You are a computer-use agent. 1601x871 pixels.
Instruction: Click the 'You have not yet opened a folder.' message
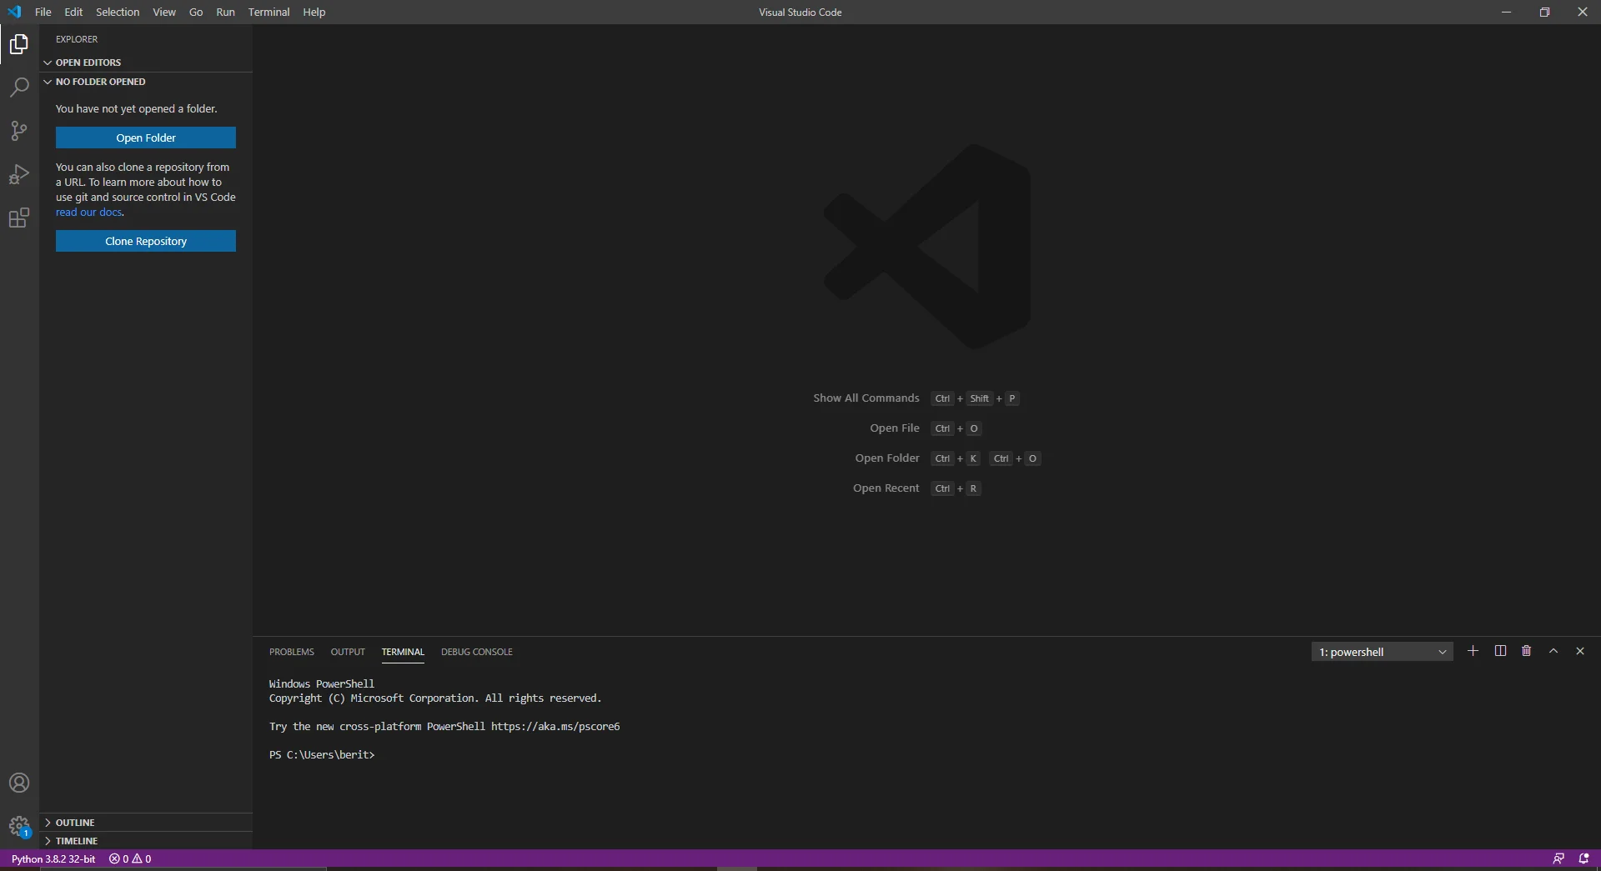[137, 109]
